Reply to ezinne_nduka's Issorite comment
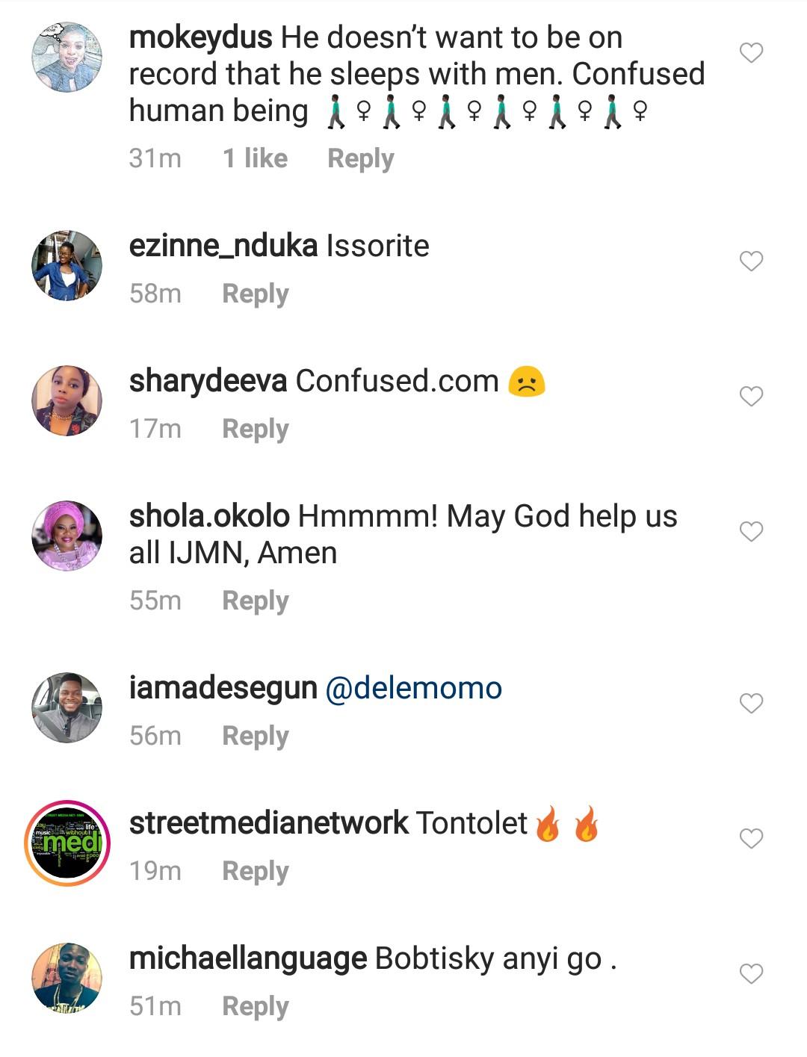807x1057 pixels. pos(255,294)
